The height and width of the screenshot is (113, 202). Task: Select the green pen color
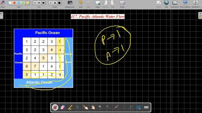coord(23,3)
